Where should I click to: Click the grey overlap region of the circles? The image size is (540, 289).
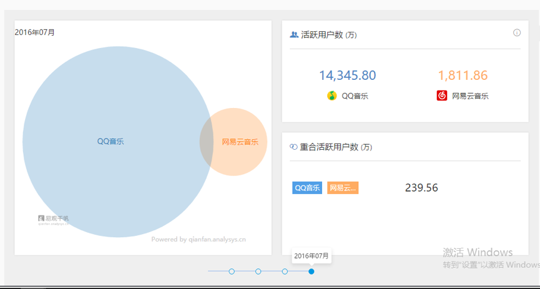[206, 142]
